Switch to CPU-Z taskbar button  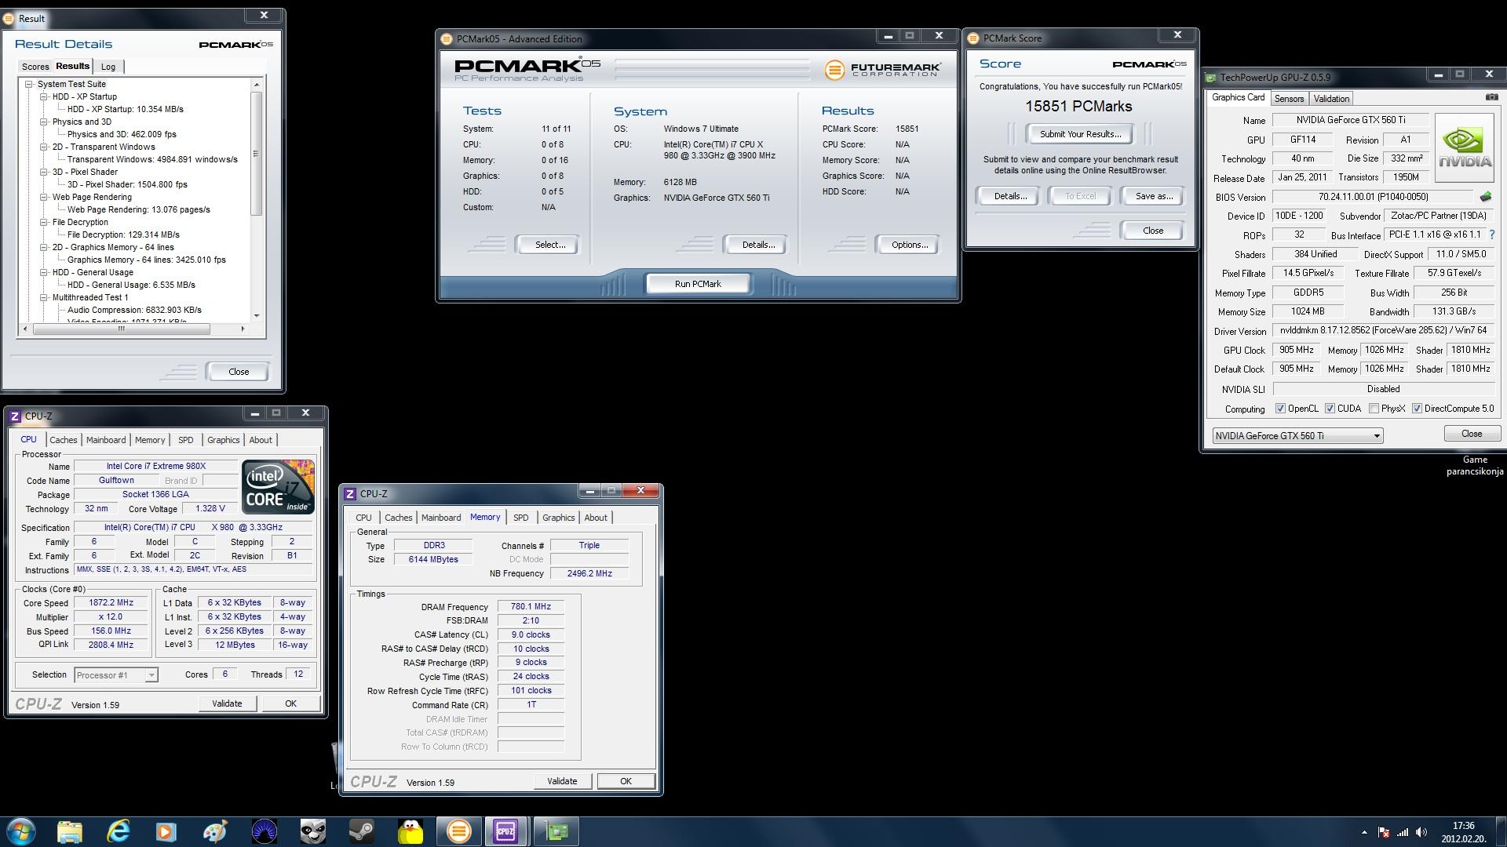click(506, 831)
